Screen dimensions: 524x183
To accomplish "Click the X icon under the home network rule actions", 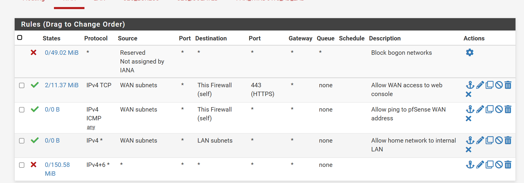I will 469,150.
